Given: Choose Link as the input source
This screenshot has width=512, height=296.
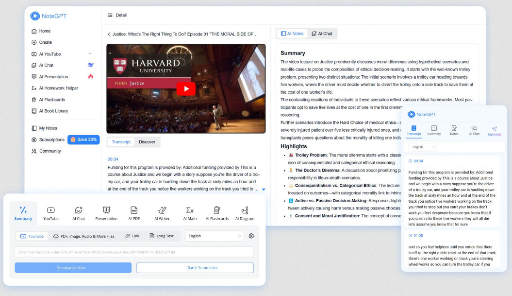Looking at the screenshot, I should (x=132, y=236).
